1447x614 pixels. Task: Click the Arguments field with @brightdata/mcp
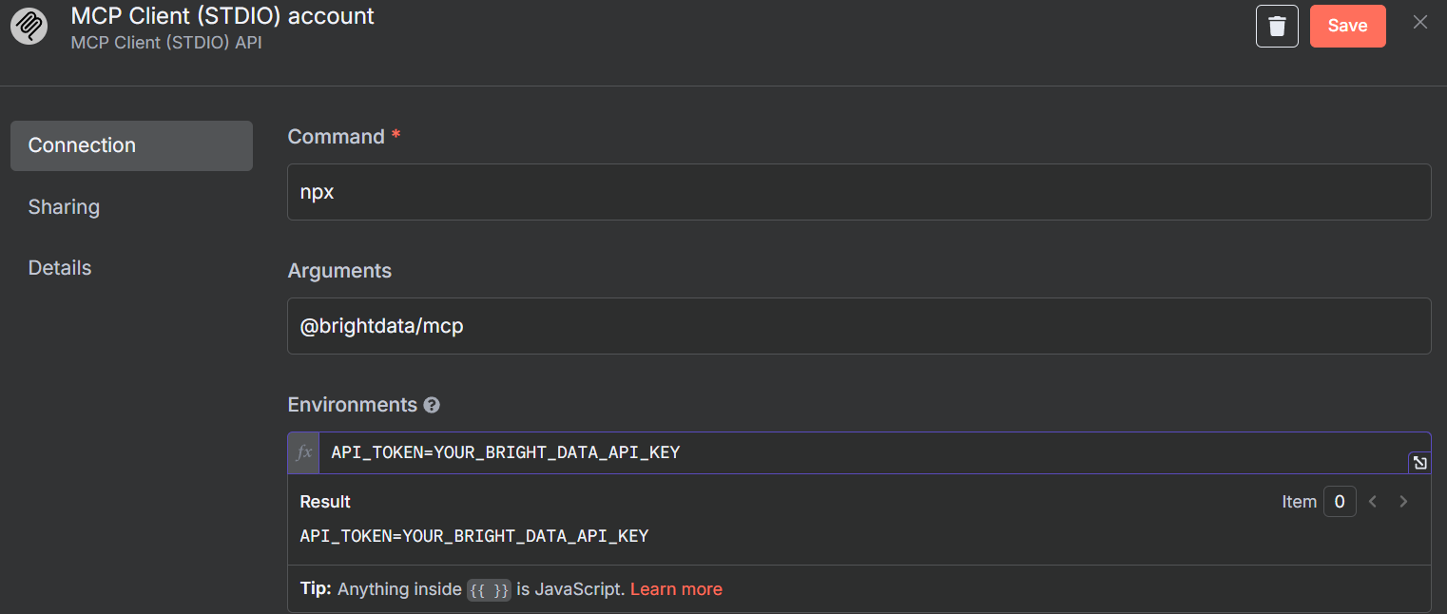(x=859, y=326)
